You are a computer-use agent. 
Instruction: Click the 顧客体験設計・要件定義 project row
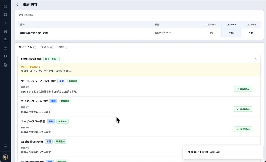(139, 33)
